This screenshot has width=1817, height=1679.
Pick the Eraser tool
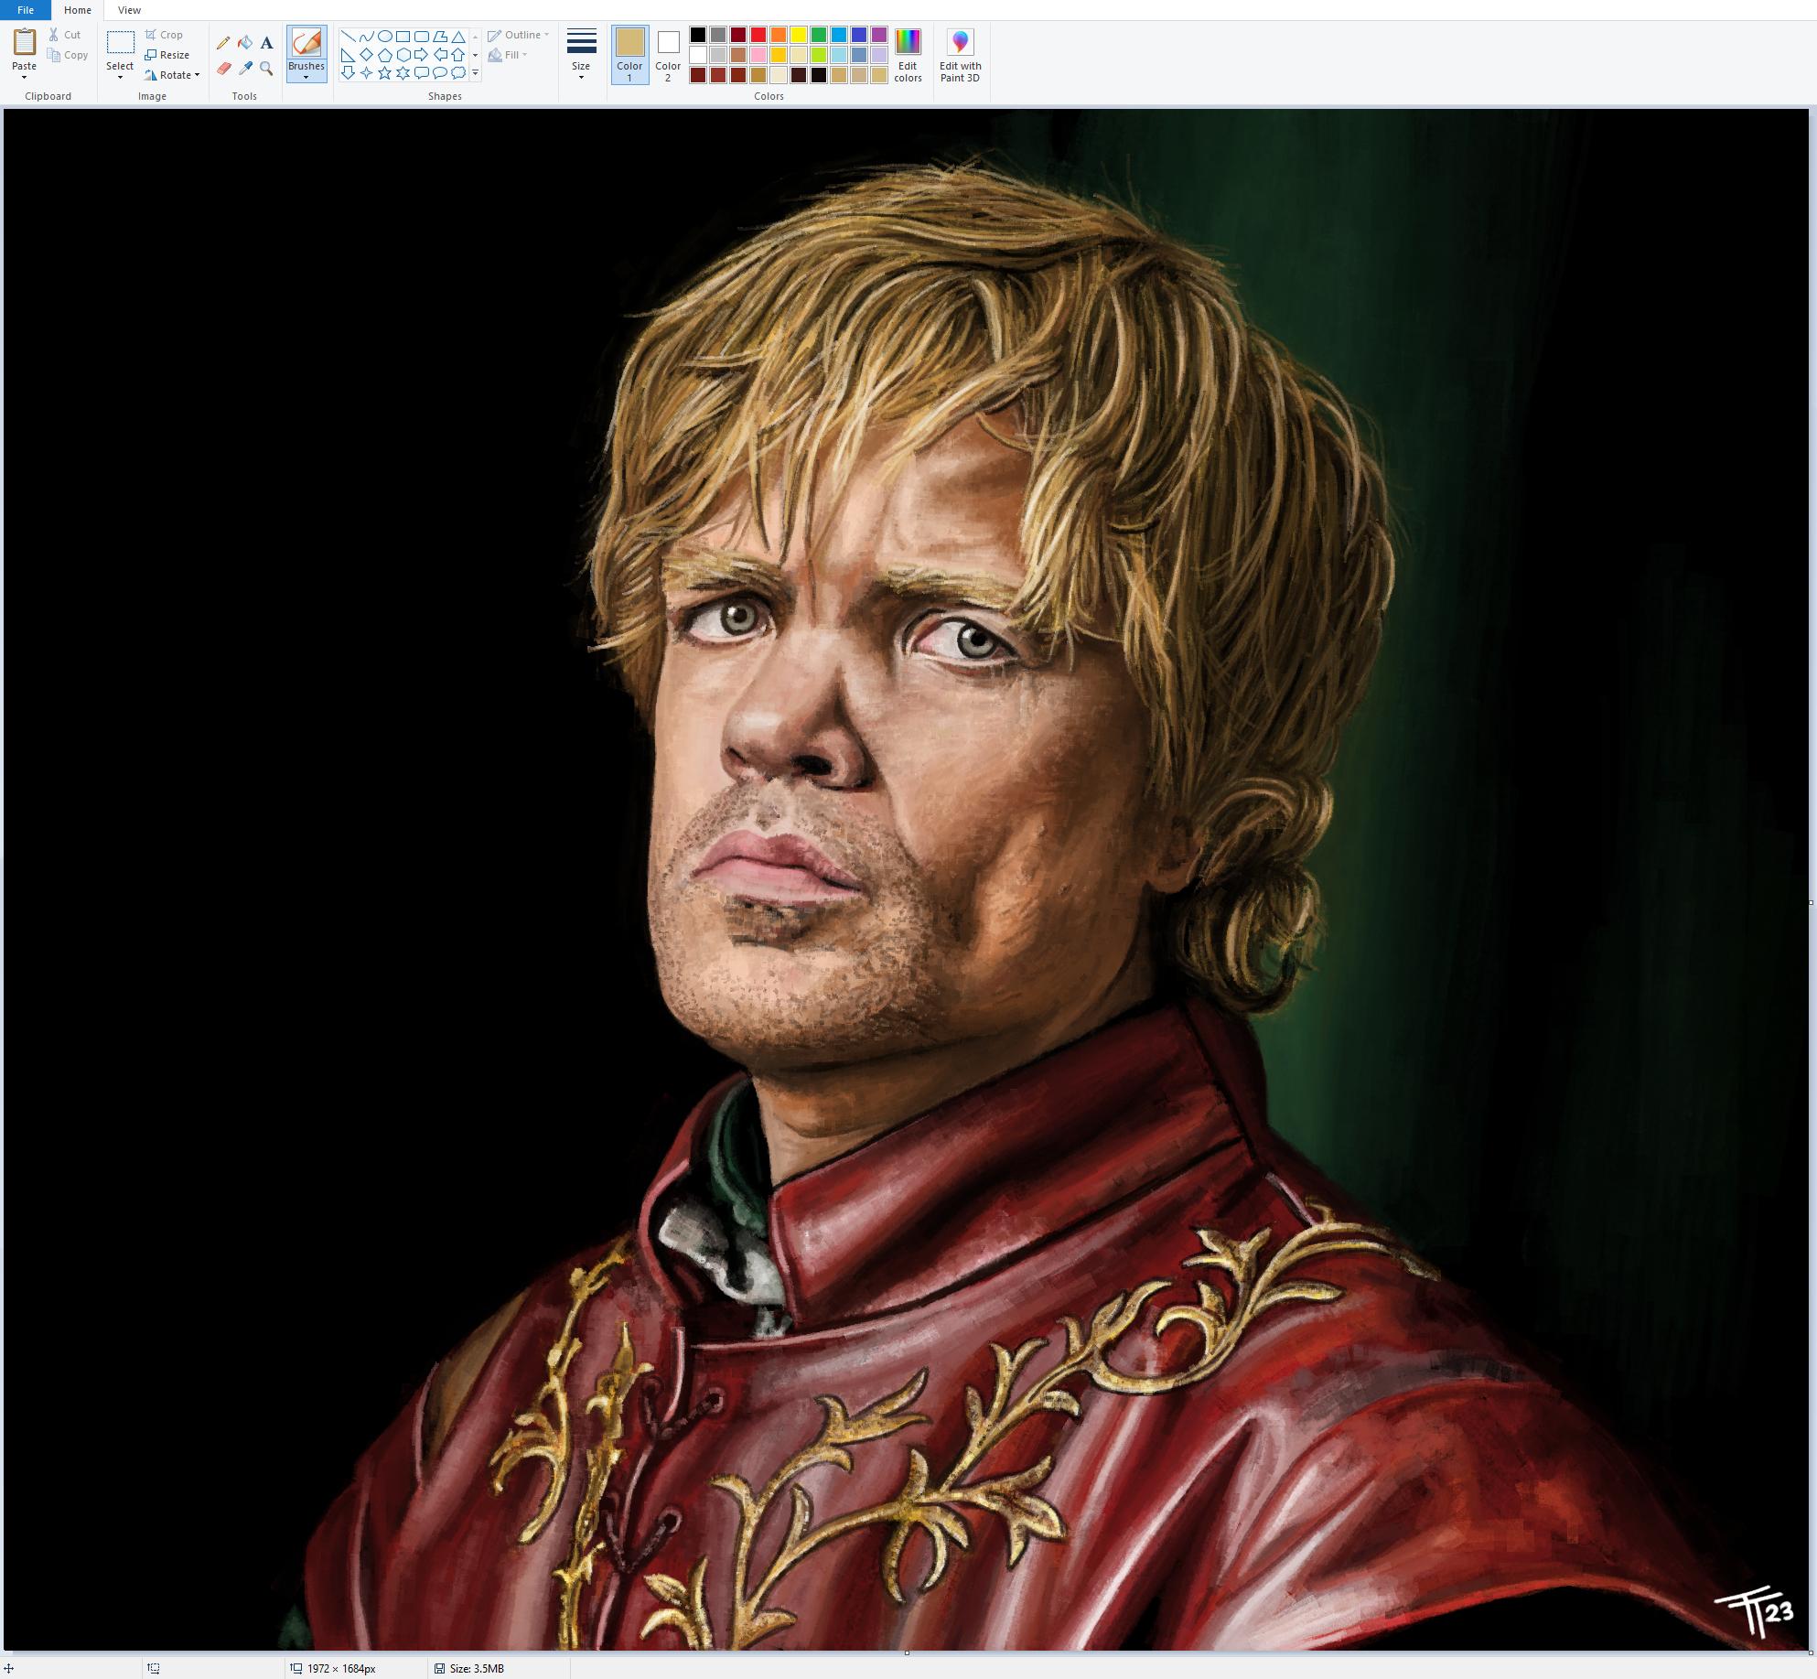pos(223,69)
